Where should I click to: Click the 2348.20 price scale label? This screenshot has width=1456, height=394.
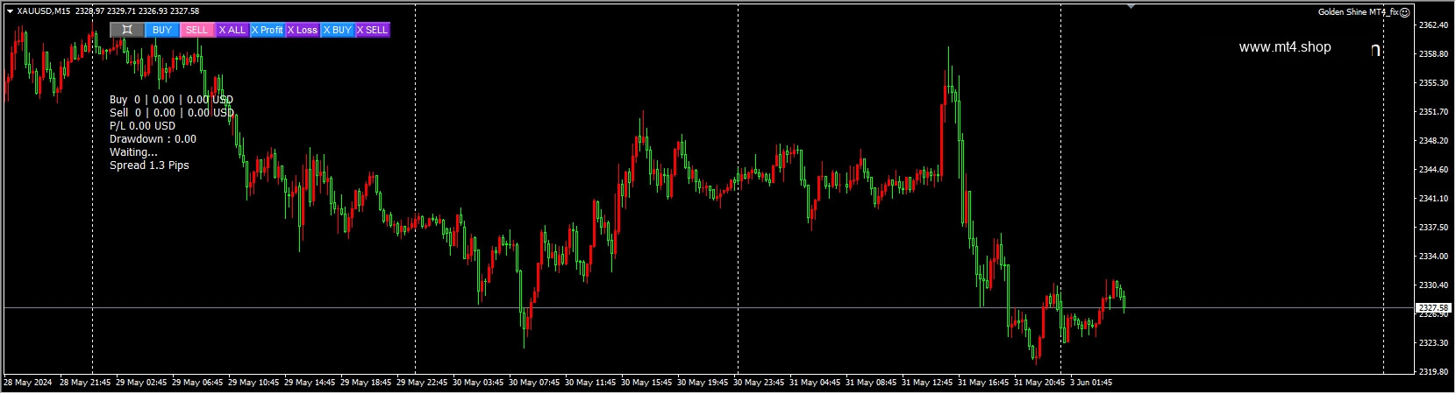[x=1432, y=141]
